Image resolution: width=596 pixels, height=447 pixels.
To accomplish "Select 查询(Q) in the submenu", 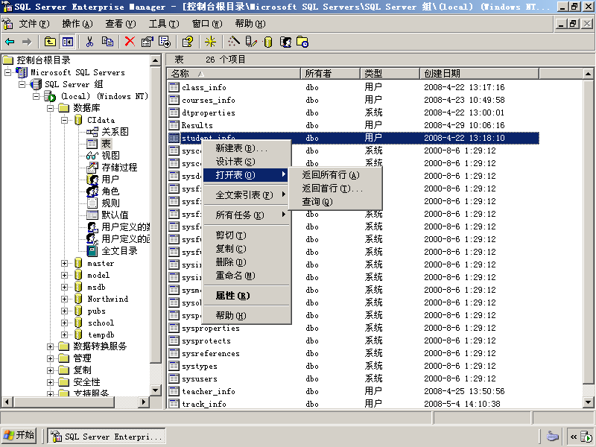I will (x=335, y=201).
